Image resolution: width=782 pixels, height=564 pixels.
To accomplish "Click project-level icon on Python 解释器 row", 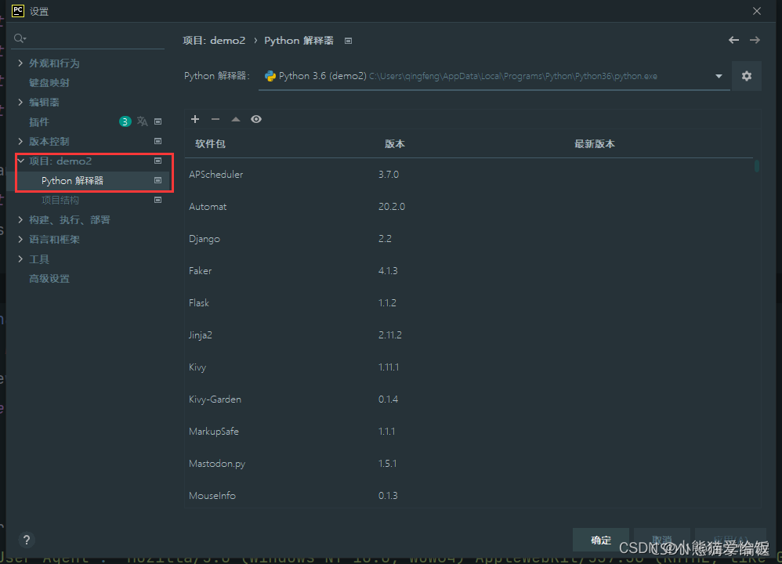I will [x=158, y=180].
